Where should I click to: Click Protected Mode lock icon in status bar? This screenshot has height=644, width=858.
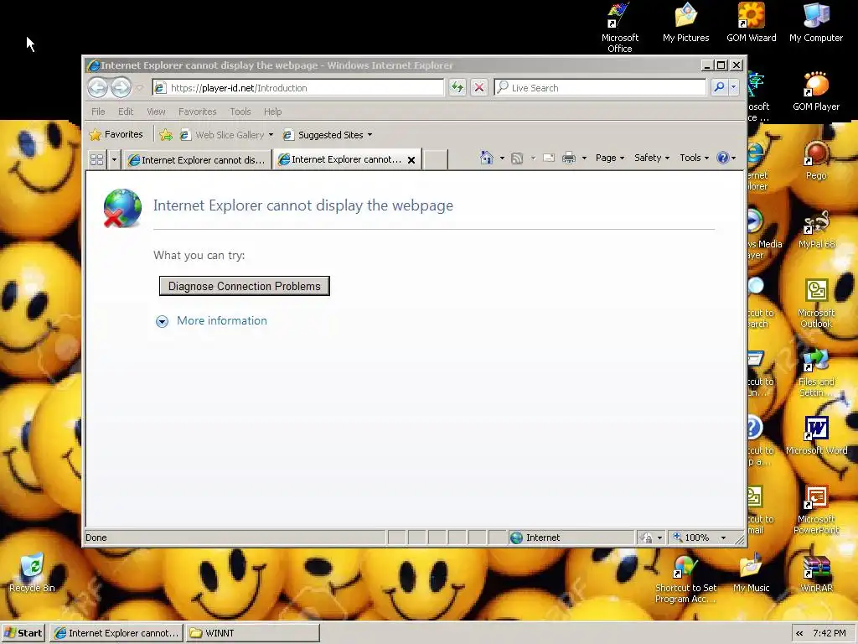point(648,538)
